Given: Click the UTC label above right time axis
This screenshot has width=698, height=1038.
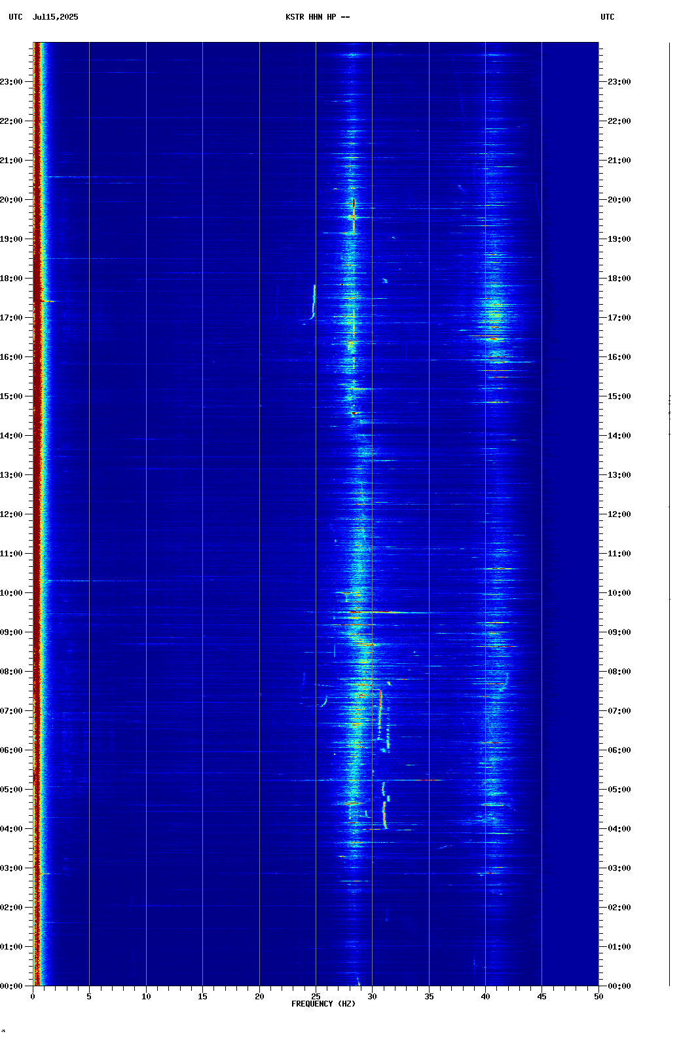Looking at the screenshot, I should tap(608, 17).
